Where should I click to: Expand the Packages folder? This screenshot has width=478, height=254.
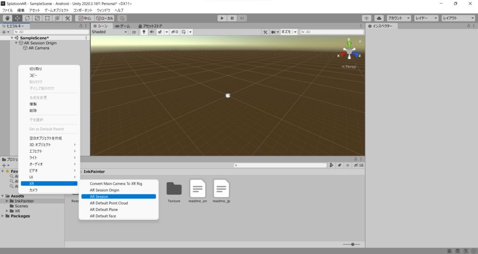pyautogui.click(x=3, y=216)
